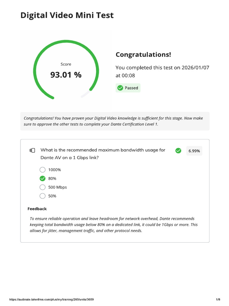Click the green correct-answer checkmark beside 6.99%
Viewport: 229px width, 306px height.
point(178,151)
